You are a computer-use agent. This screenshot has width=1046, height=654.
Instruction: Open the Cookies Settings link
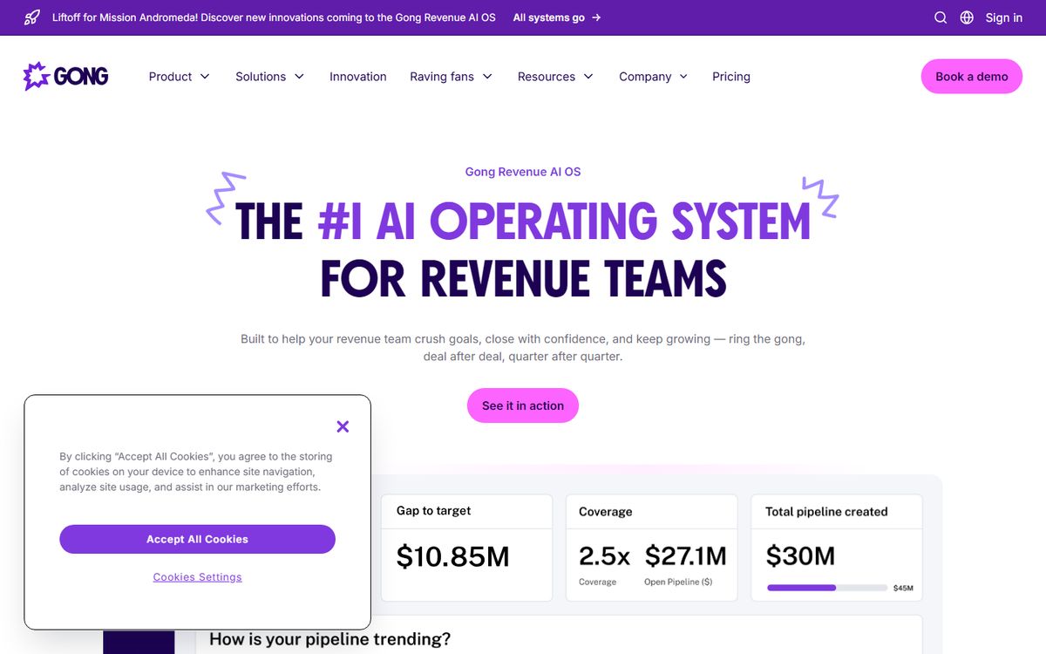point(197,577)
